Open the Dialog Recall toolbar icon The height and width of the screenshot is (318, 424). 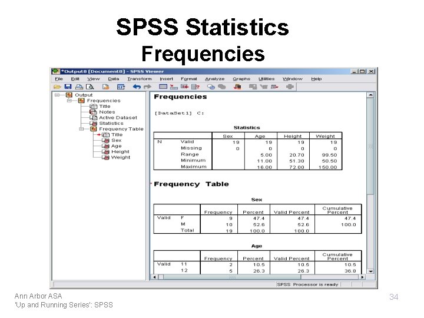pyautogui.click(x=121, y=87)
